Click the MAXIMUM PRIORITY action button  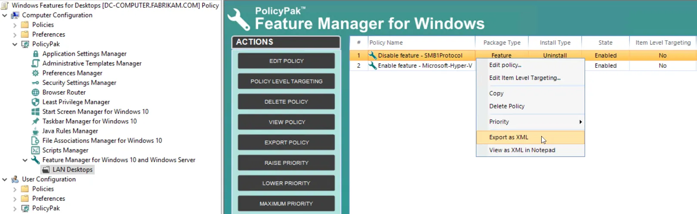pyautogui.click(x=286, y=203)
